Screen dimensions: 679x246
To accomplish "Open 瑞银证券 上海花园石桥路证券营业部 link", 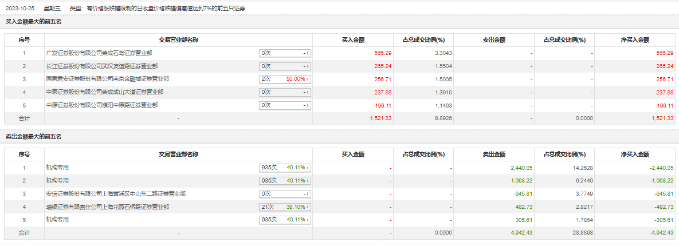I will (107, 207).
